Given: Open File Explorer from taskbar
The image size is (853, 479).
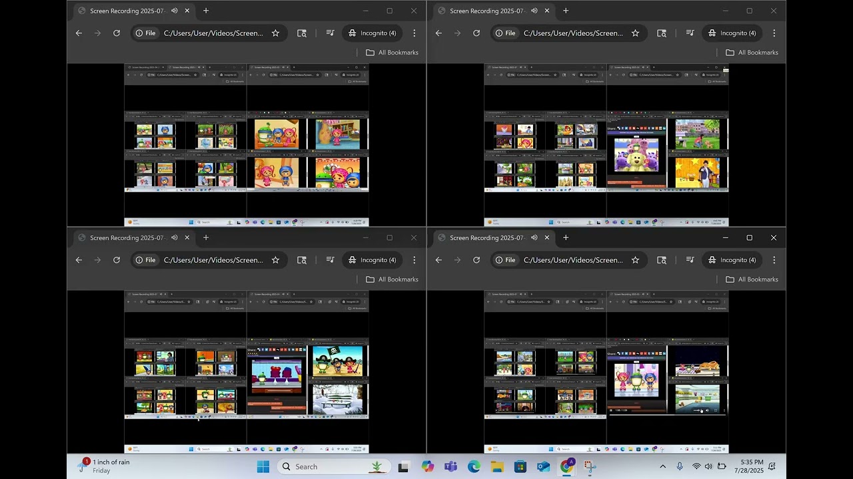Looking at the screenshot, I should click(497, 466).
